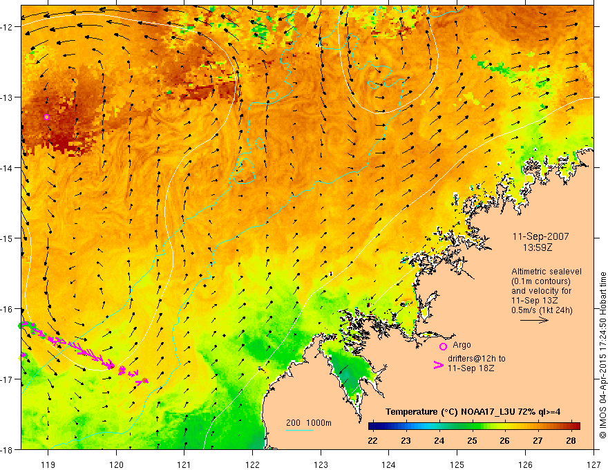Click the longitude axis label 122
Screen dimensions: 608x470
pos(252,464)
